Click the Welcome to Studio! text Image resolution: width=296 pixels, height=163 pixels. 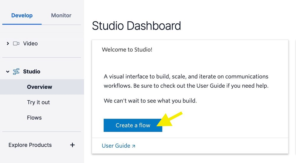pyautogui.click(x=127, y=50)
